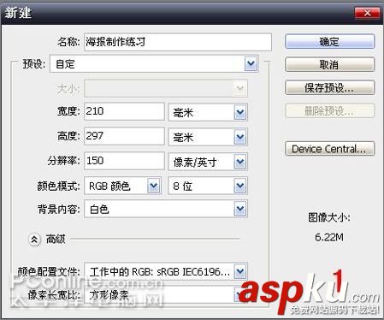Click the 名称 text field

[178, 42]
